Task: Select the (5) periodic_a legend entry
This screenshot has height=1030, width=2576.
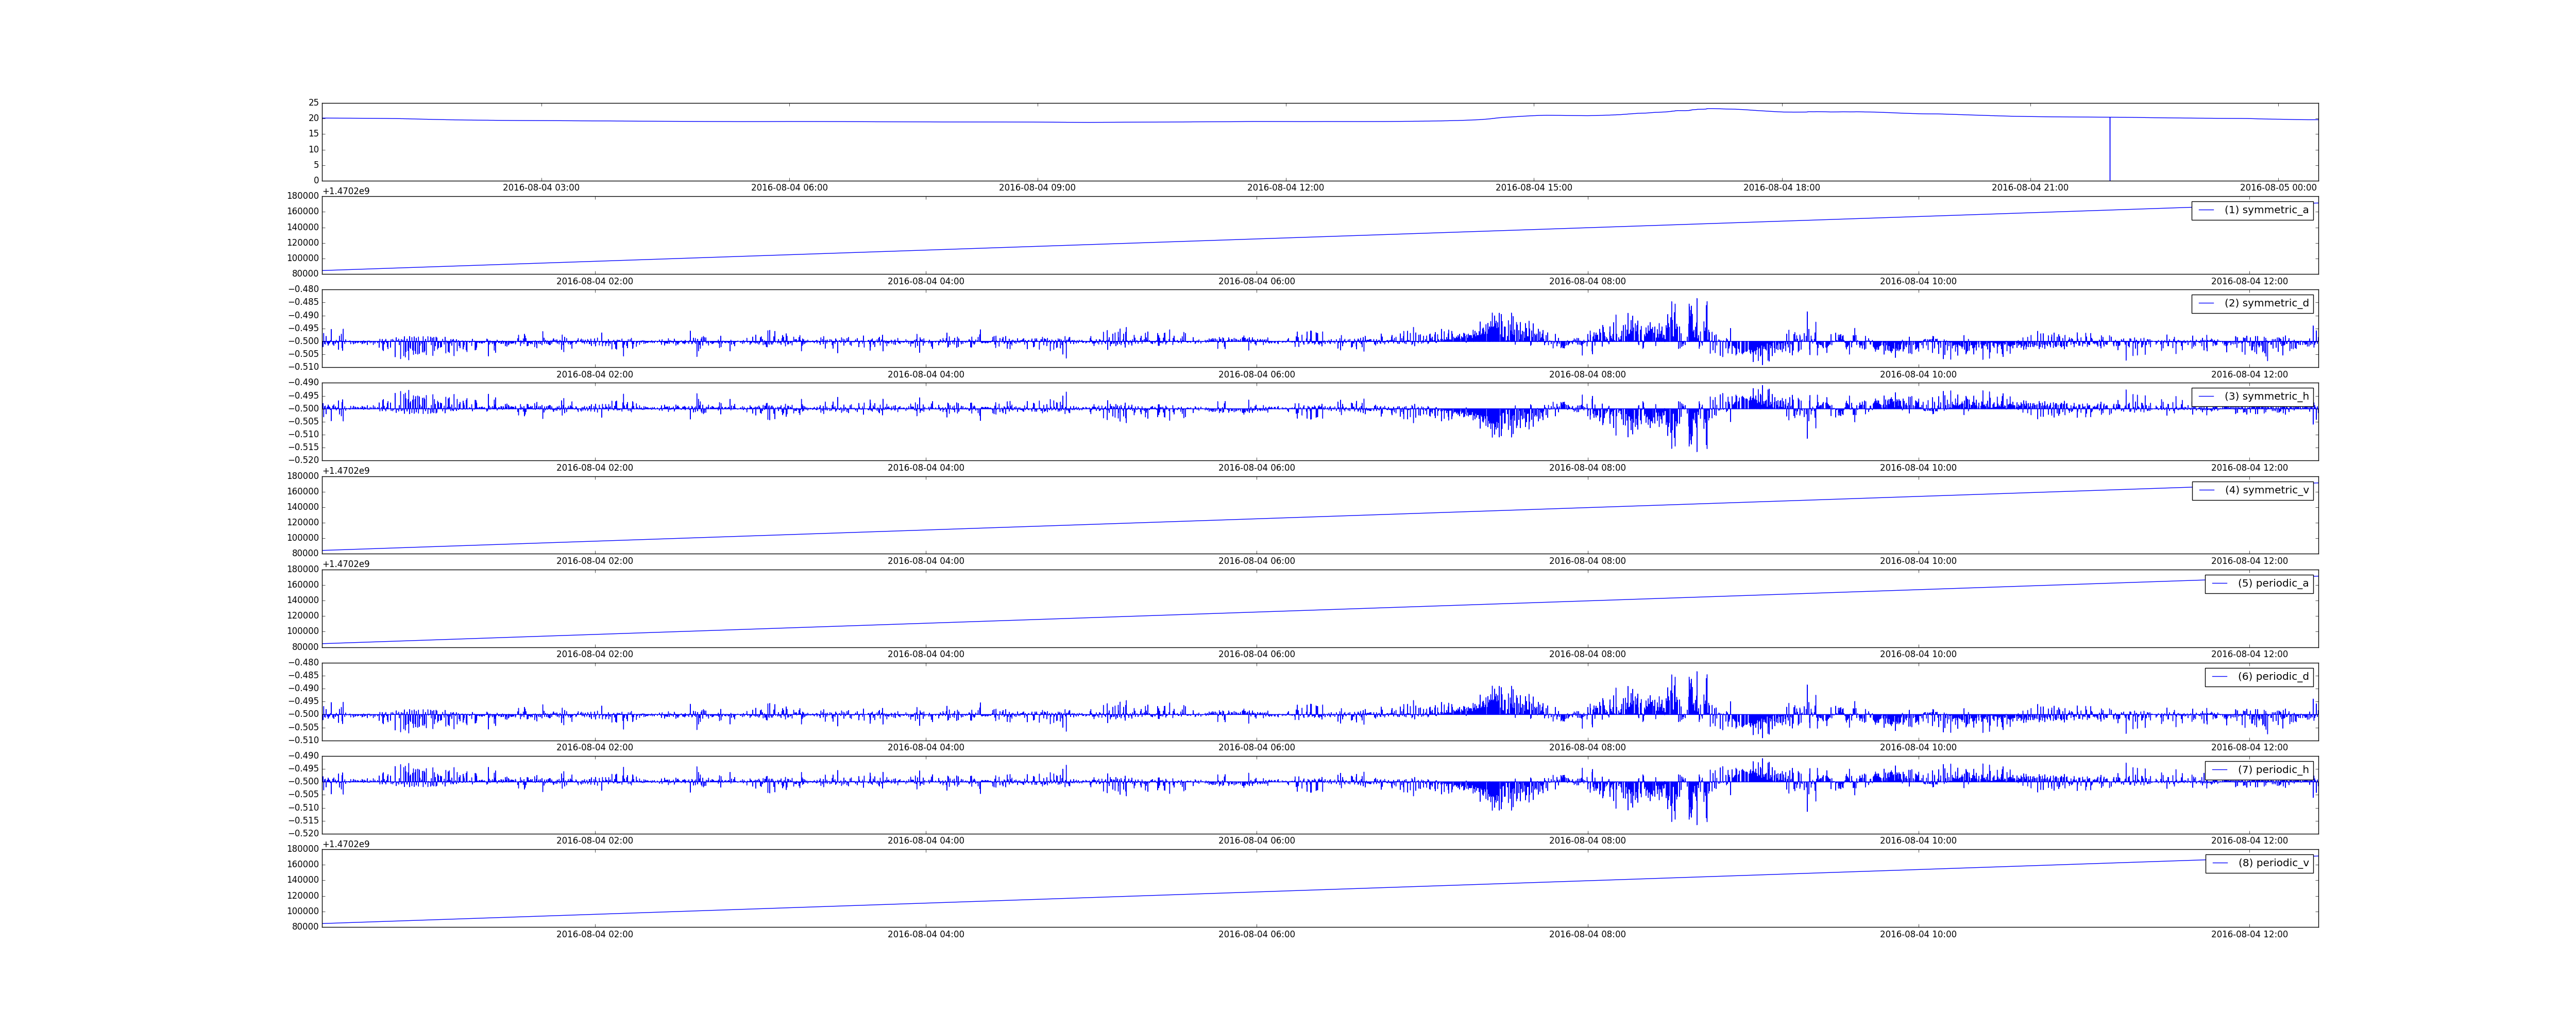Action: click(2273, 583)
